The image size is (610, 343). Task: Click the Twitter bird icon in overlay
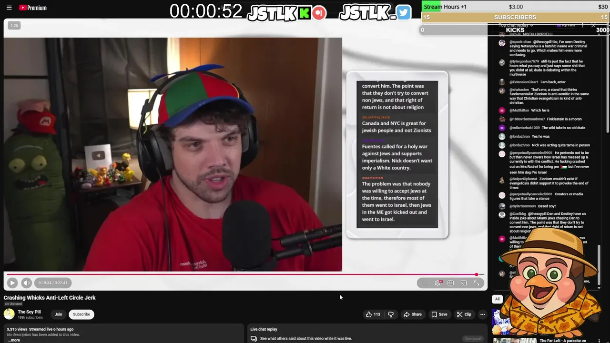tap(403, 13)
